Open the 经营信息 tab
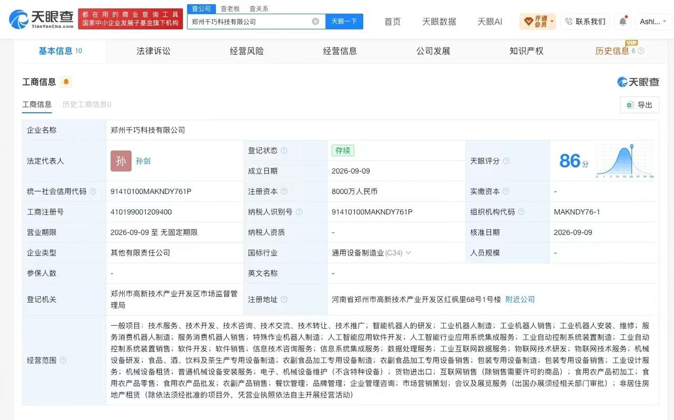Image resolution: width=674 pixels, height=420 pixels. (340, 51)
